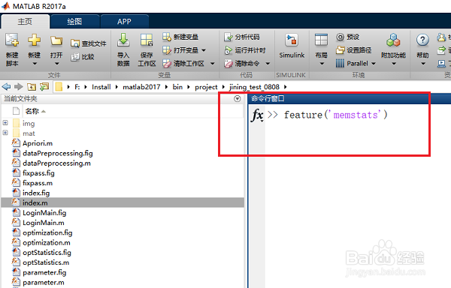Click project in the address path
Image resolution: width=451 pixels, height=288 pixels.
tap(206, 87)
